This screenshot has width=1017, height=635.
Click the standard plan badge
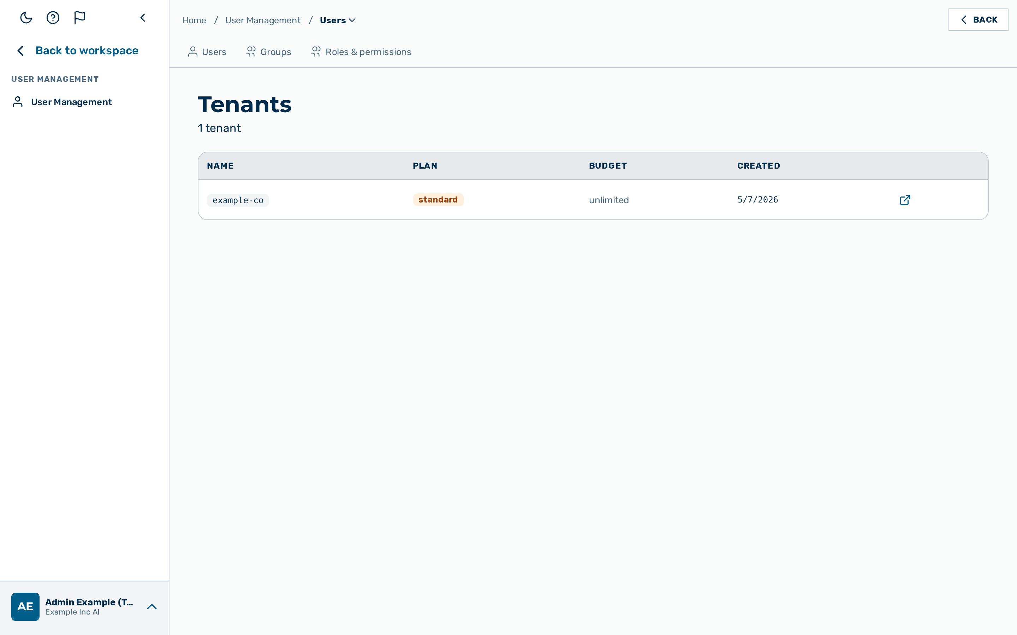coord(438,200)
